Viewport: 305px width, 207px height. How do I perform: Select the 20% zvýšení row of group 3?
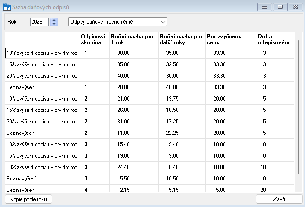pos(150,167)
